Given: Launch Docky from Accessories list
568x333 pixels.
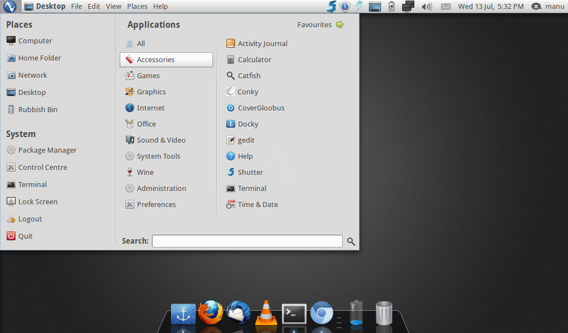Looking at the screenshot, I should pos(242,124).
